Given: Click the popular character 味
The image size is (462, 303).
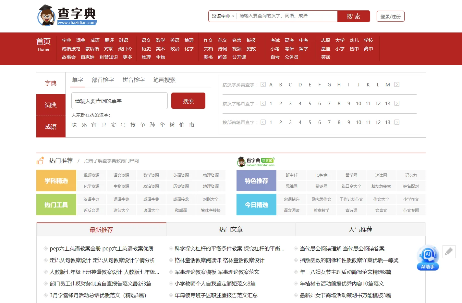Looking at the screenshot, I should pyautogui.click(x=74, y=125).
